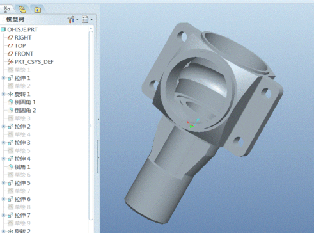Open the model tree Settings dropdown

click(73, 20)
